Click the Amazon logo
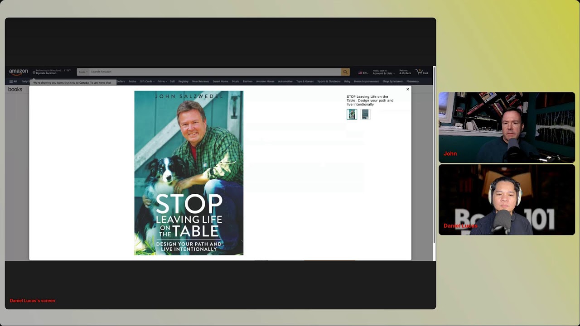Screen dimensions: 580x326 pyautogui.click(x=19, y=72)
